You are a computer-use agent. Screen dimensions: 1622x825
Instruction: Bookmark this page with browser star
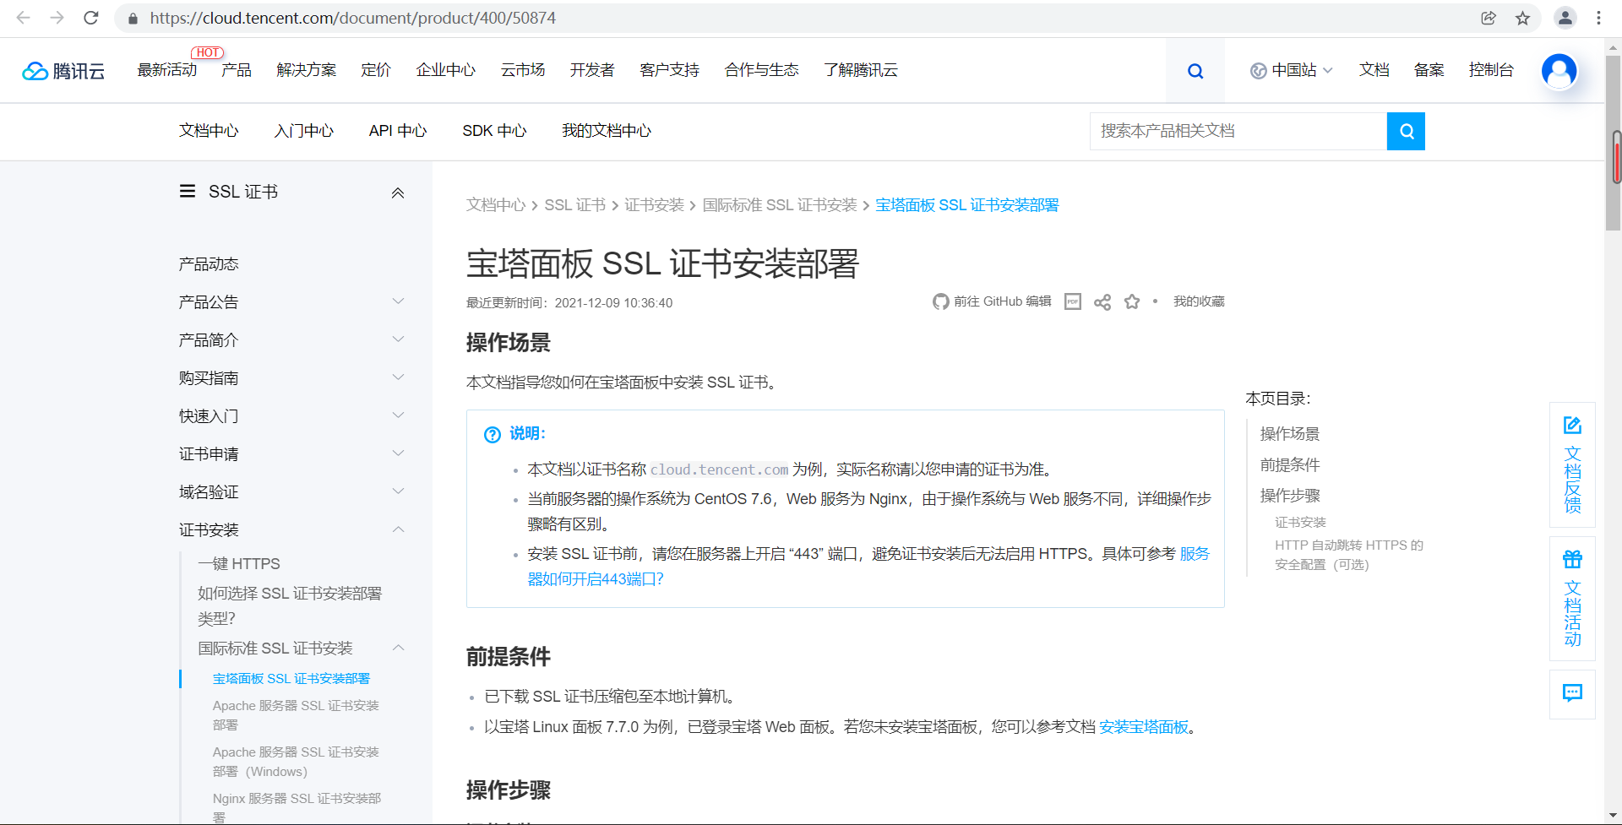[1522, 18]
